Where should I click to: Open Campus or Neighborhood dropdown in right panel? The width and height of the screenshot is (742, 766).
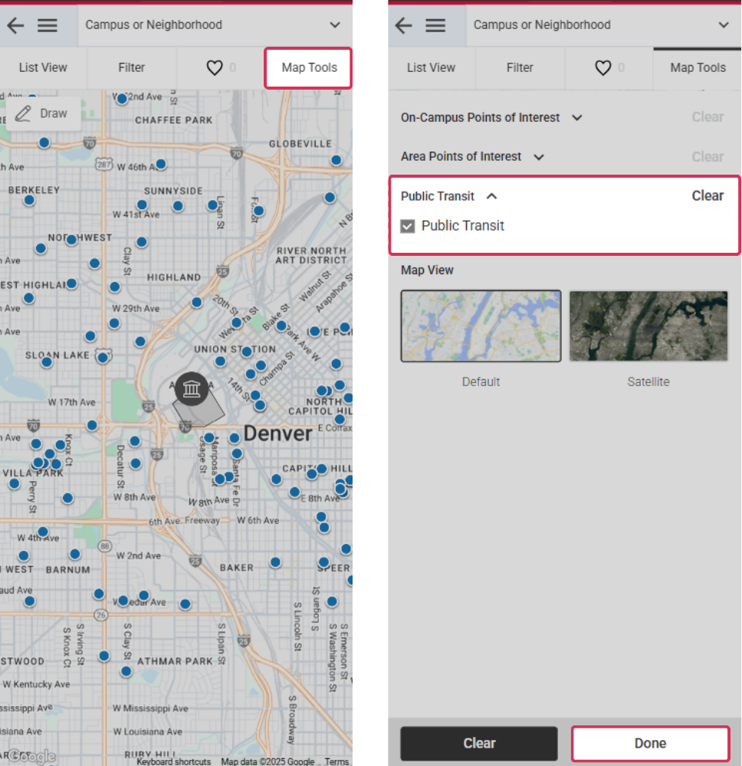602,25
